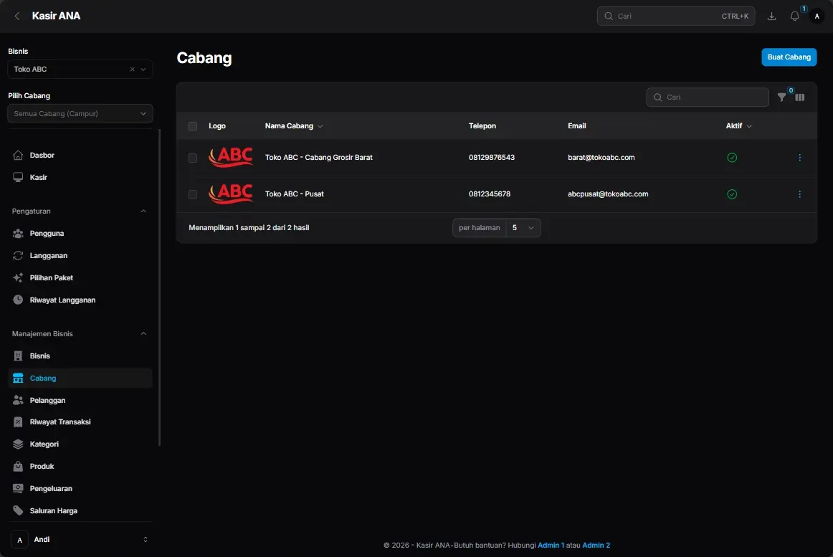The width and height of the screenshot is (833, 557).
Task: Open row actions for Toko ABC - Pusat
Action: tap(799, 194)
